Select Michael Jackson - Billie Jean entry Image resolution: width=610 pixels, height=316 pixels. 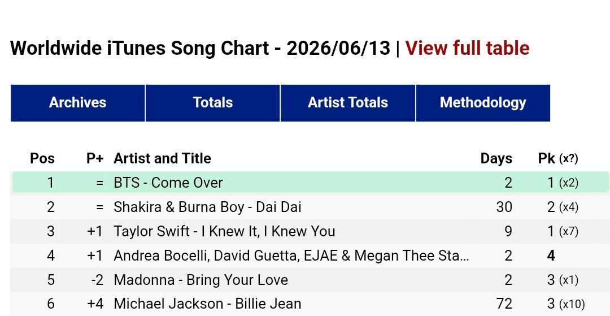click(207, 304)
